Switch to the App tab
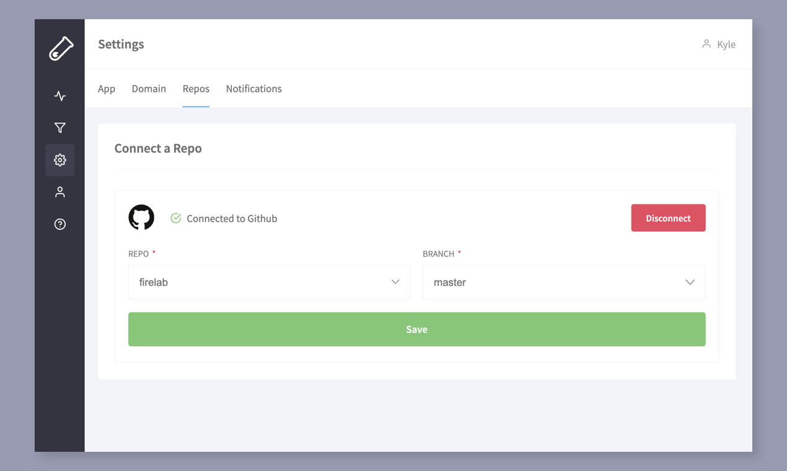This screenshot has height=471, width=787. pyautogui.click(x=107, y=89)
